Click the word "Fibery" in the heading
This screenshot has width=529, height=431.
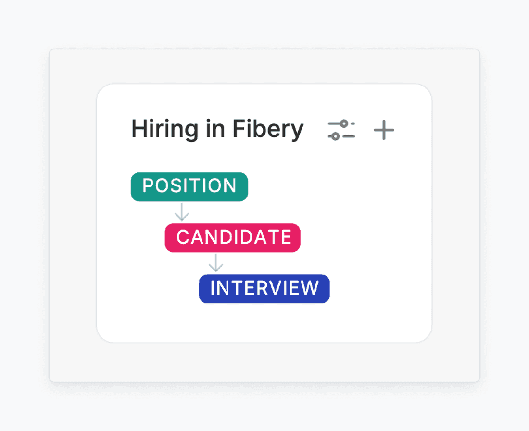coord(268,130)
